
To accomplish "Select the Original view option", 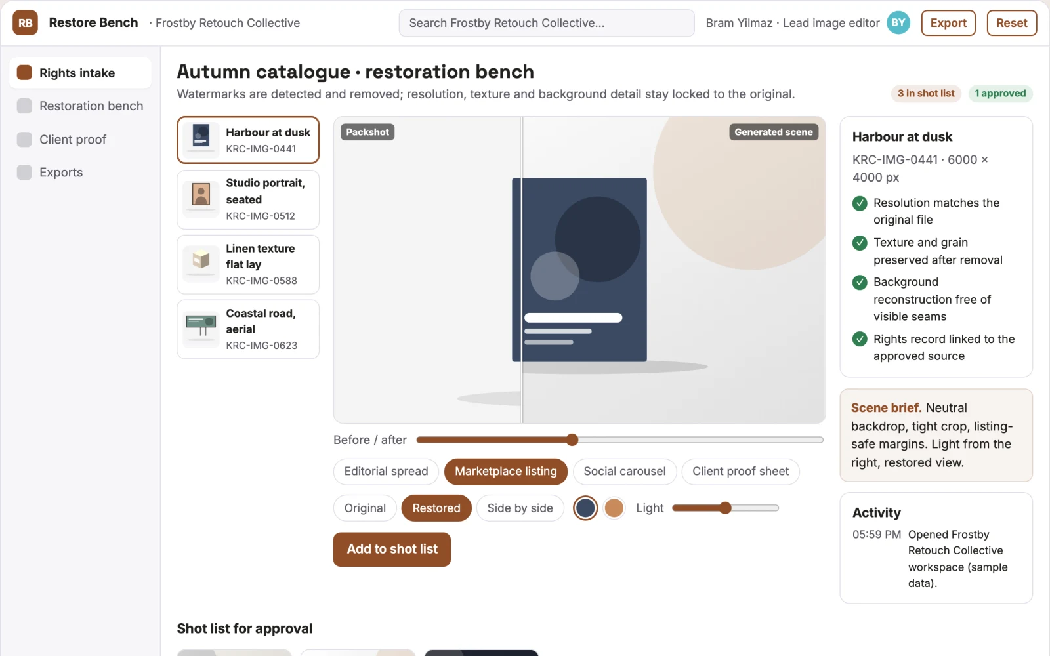I will [365, 508].
